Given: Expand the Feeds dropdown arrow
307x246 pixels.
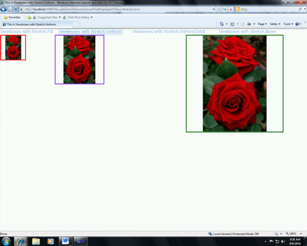Looking at the screenshot, I should tap(238, 24).
